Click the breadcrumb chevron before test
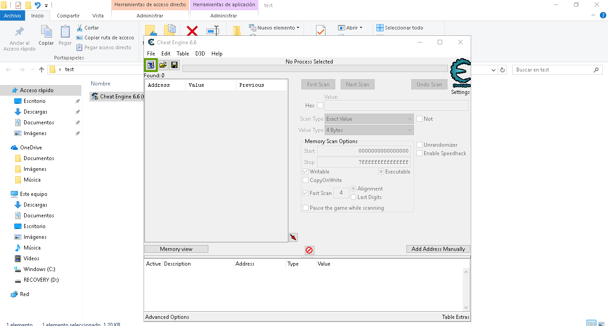Screen dimensions: 608x326 (60, 70)
